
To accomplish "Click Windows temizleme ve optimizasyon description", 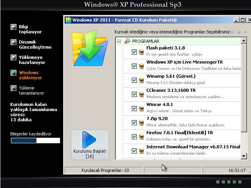I will (x=185, y=97).
